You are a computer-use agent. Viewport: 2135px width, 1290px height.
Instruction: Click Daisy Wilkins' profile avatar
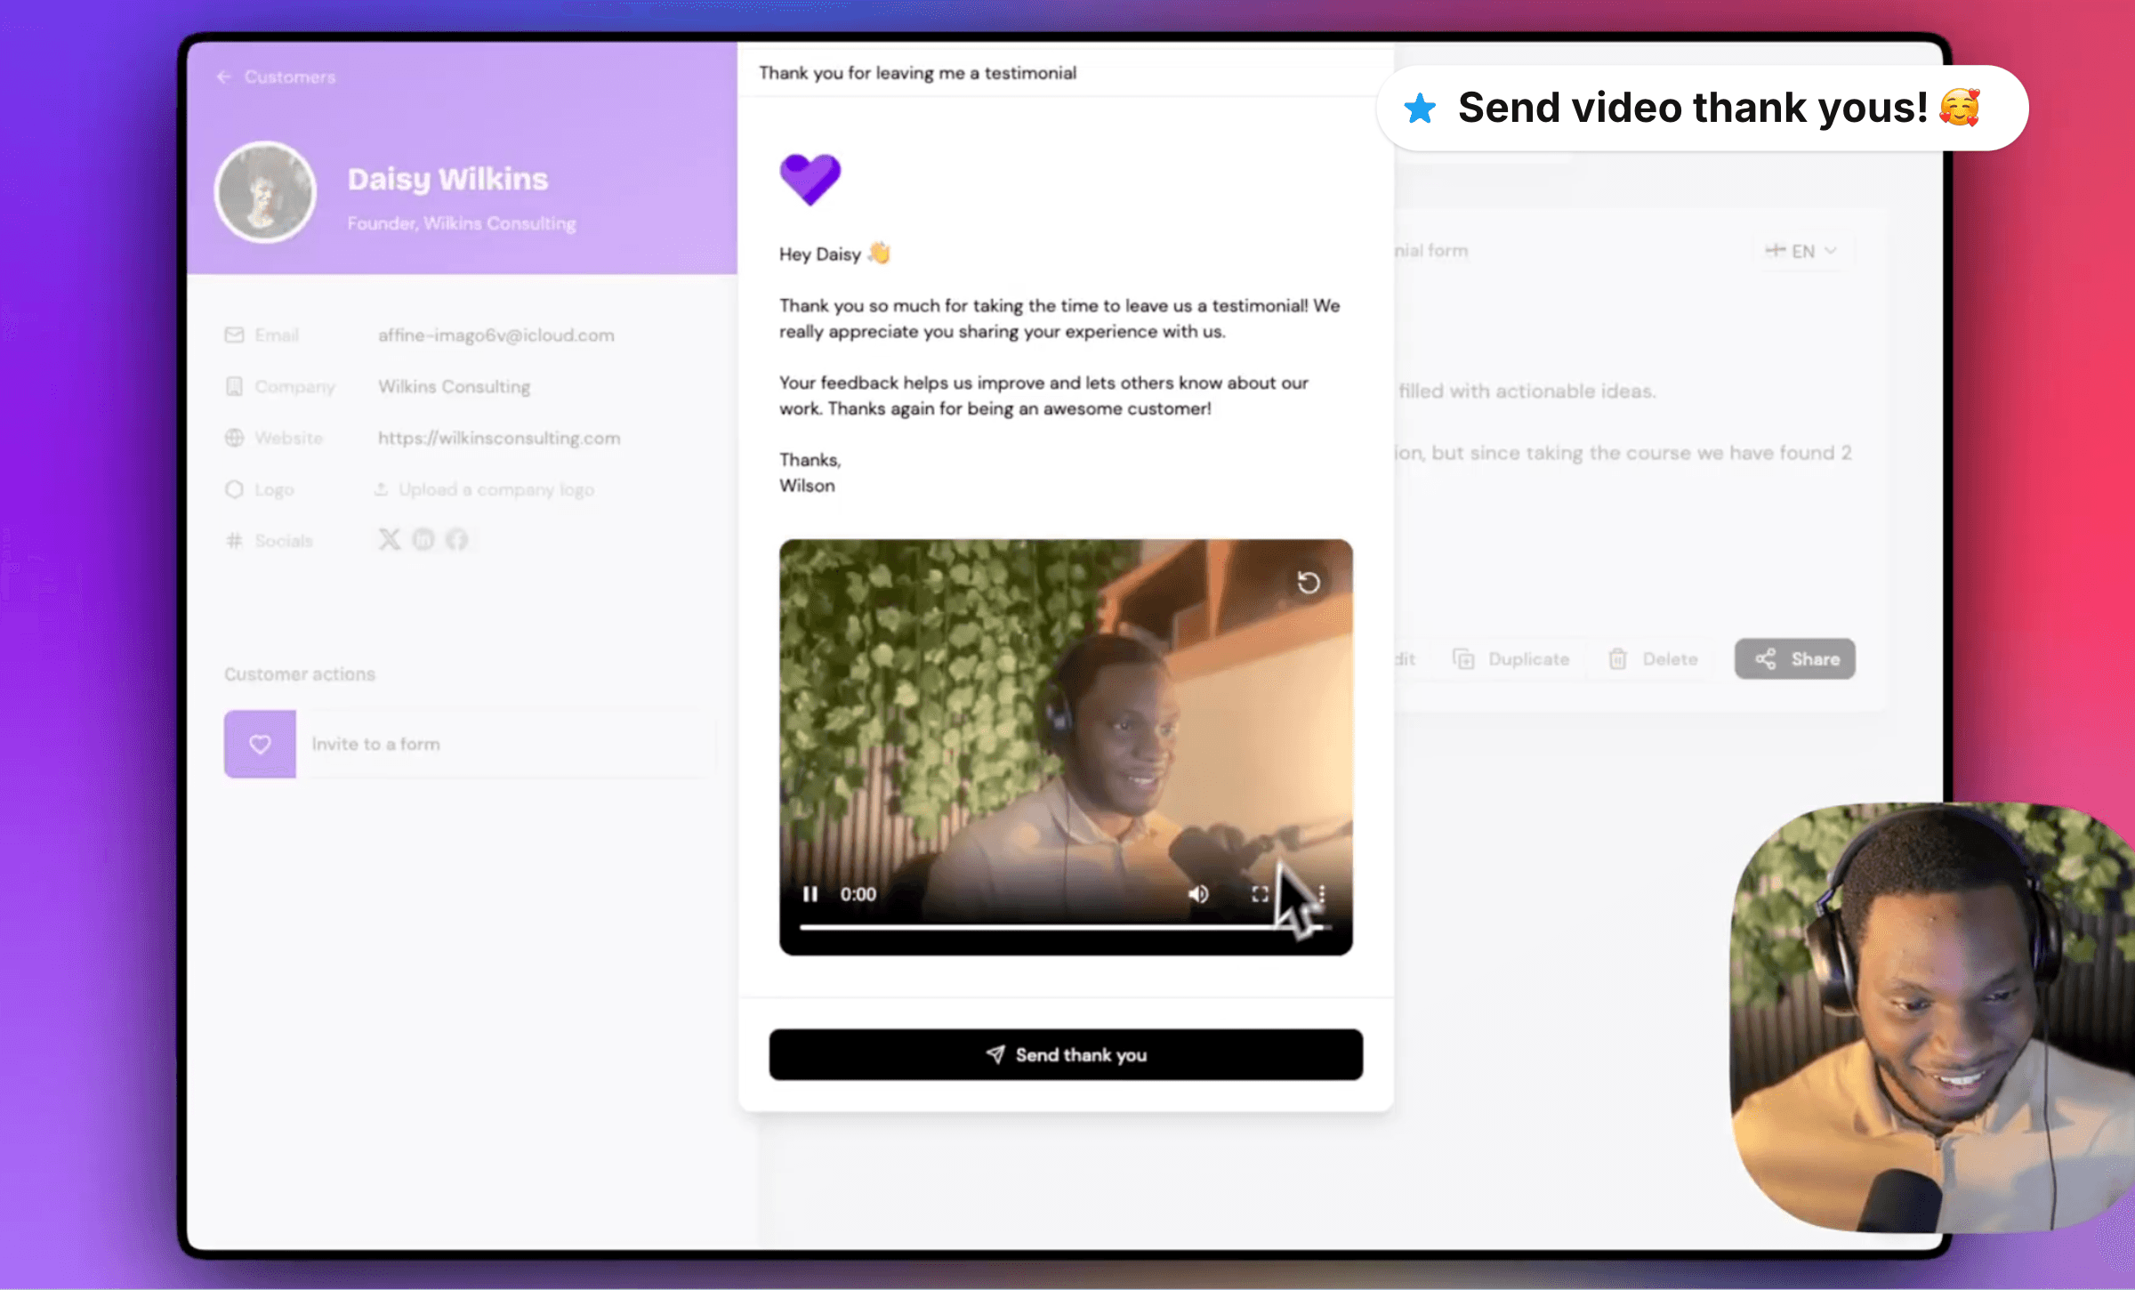pyautogui.click(x=265, y=192)
